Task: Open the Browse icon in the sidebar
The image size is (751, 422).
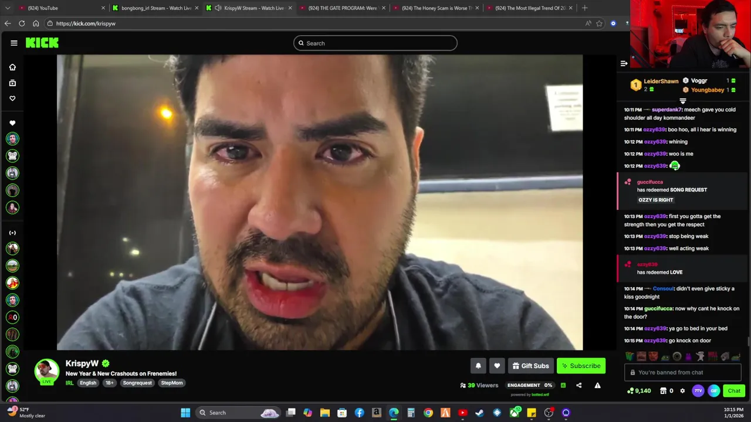Action: coord(12,83)
